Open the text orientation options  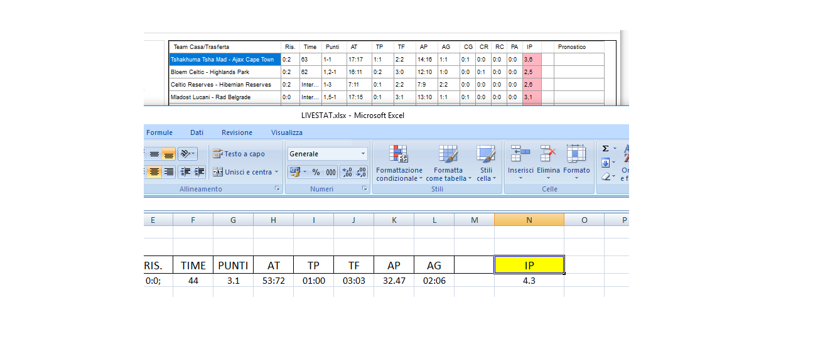tap(187, 154)
